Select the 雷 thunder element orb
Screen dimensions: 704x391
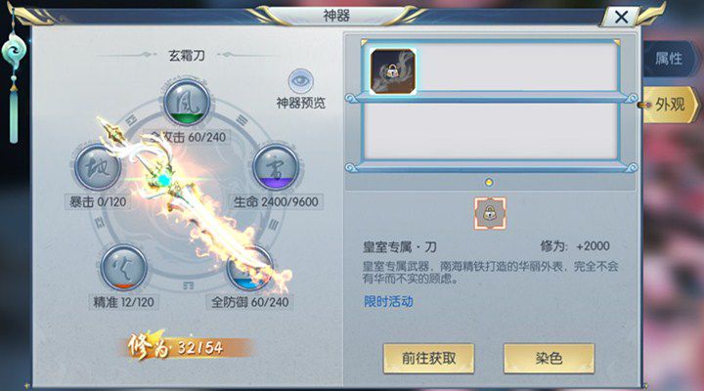point(276,167)
